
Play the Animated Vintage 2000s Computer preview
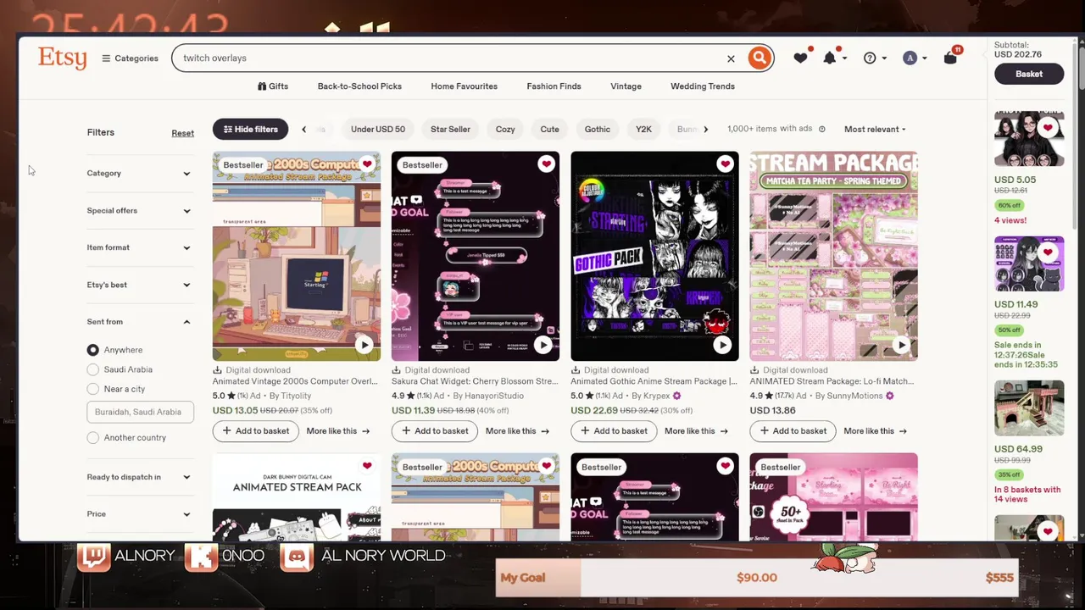pos(364,345)
